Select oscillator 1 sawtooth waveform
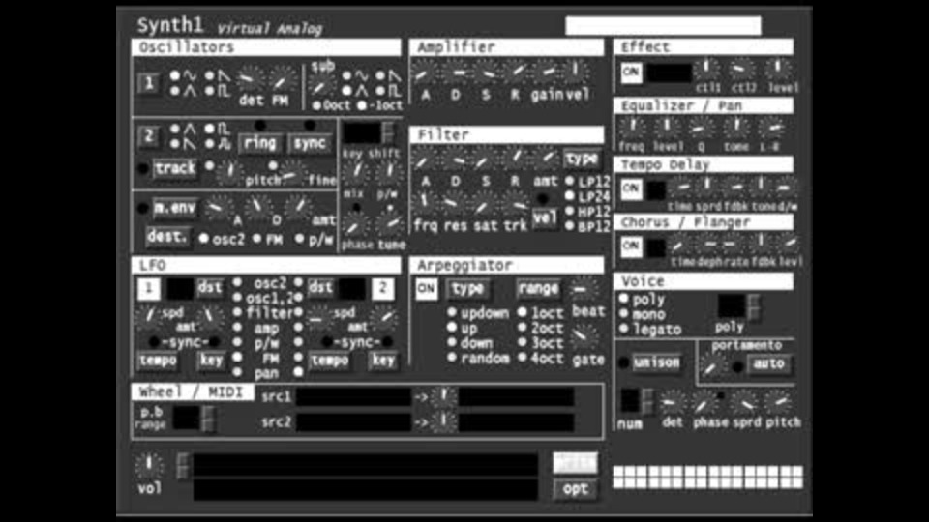 (x=210, y=75)
